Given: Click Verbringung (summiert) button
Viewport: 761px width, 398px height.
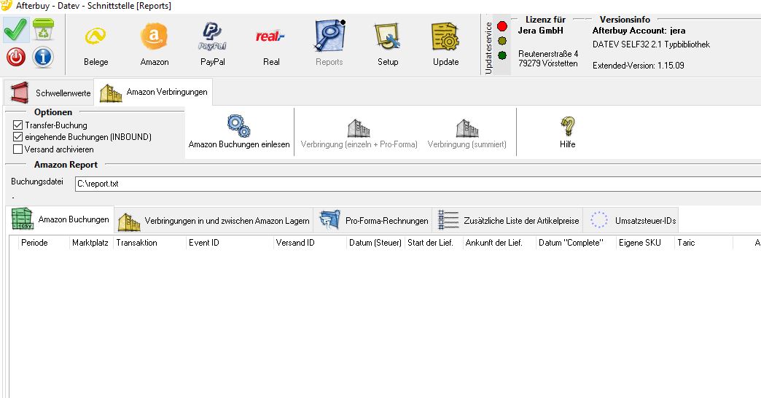Looking at the screenshot, I should tap(467, 133).
